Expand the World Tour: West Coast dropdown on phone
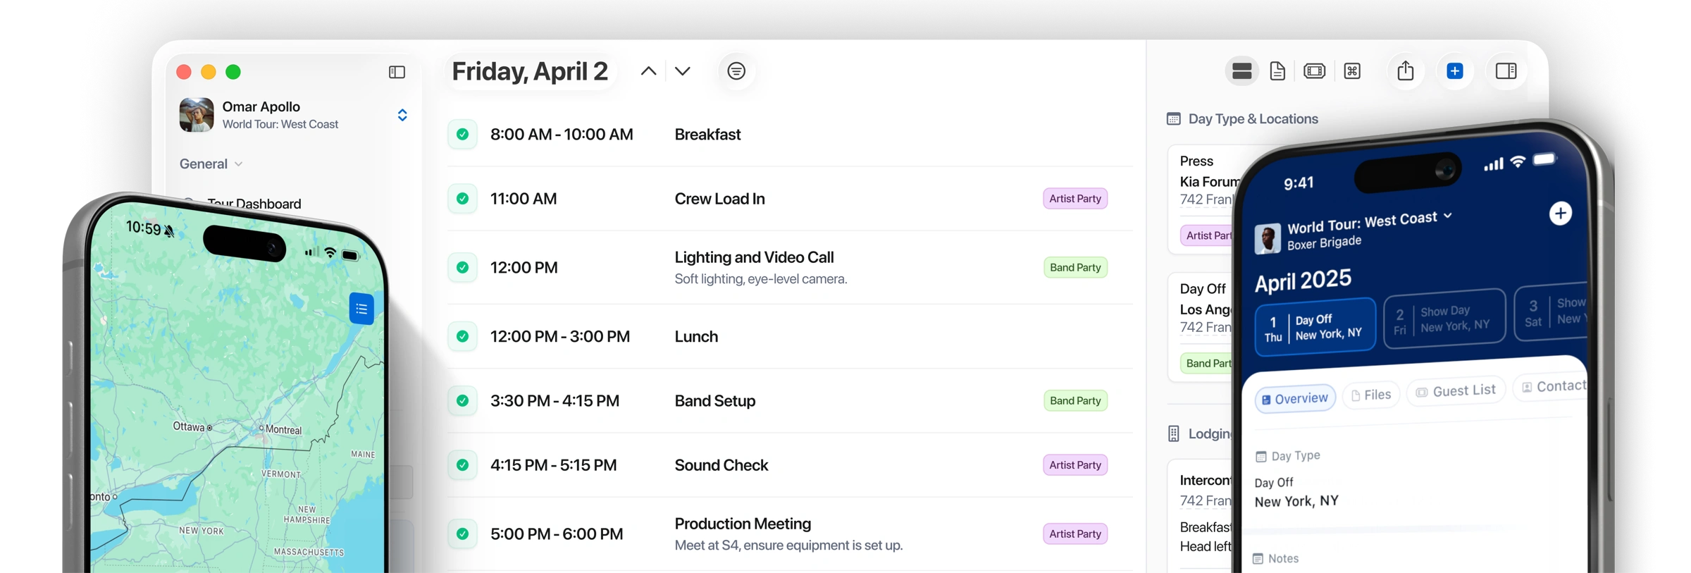The width and height of the screenshot is (1691, 573). click(x=1448, y=216)
